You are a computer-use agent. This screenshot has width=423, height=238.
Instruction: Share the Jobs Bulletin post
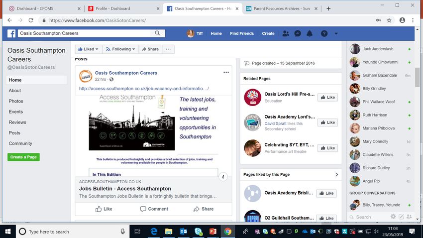point(204,209)
